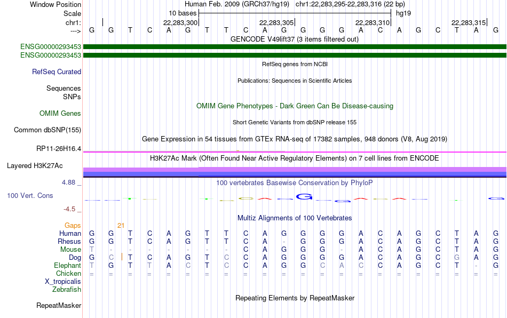Select the Human alignment row label
The width and height of the screenshot is (507, 318).
70,233
